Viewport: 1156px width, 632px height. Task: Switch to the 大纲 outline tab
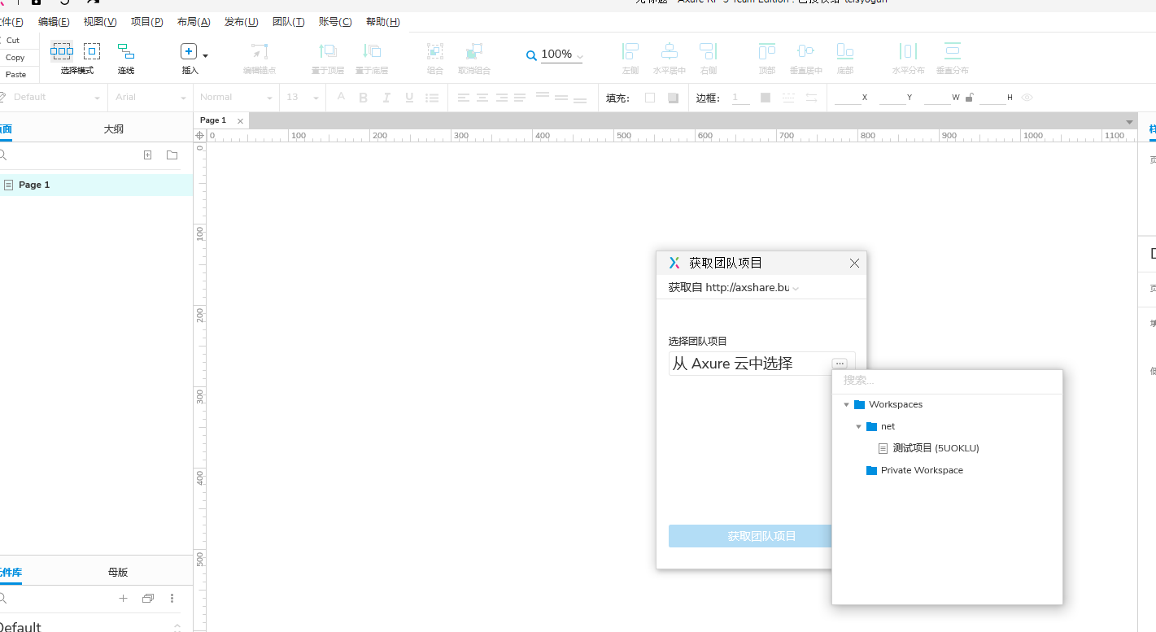click(113, 129)
